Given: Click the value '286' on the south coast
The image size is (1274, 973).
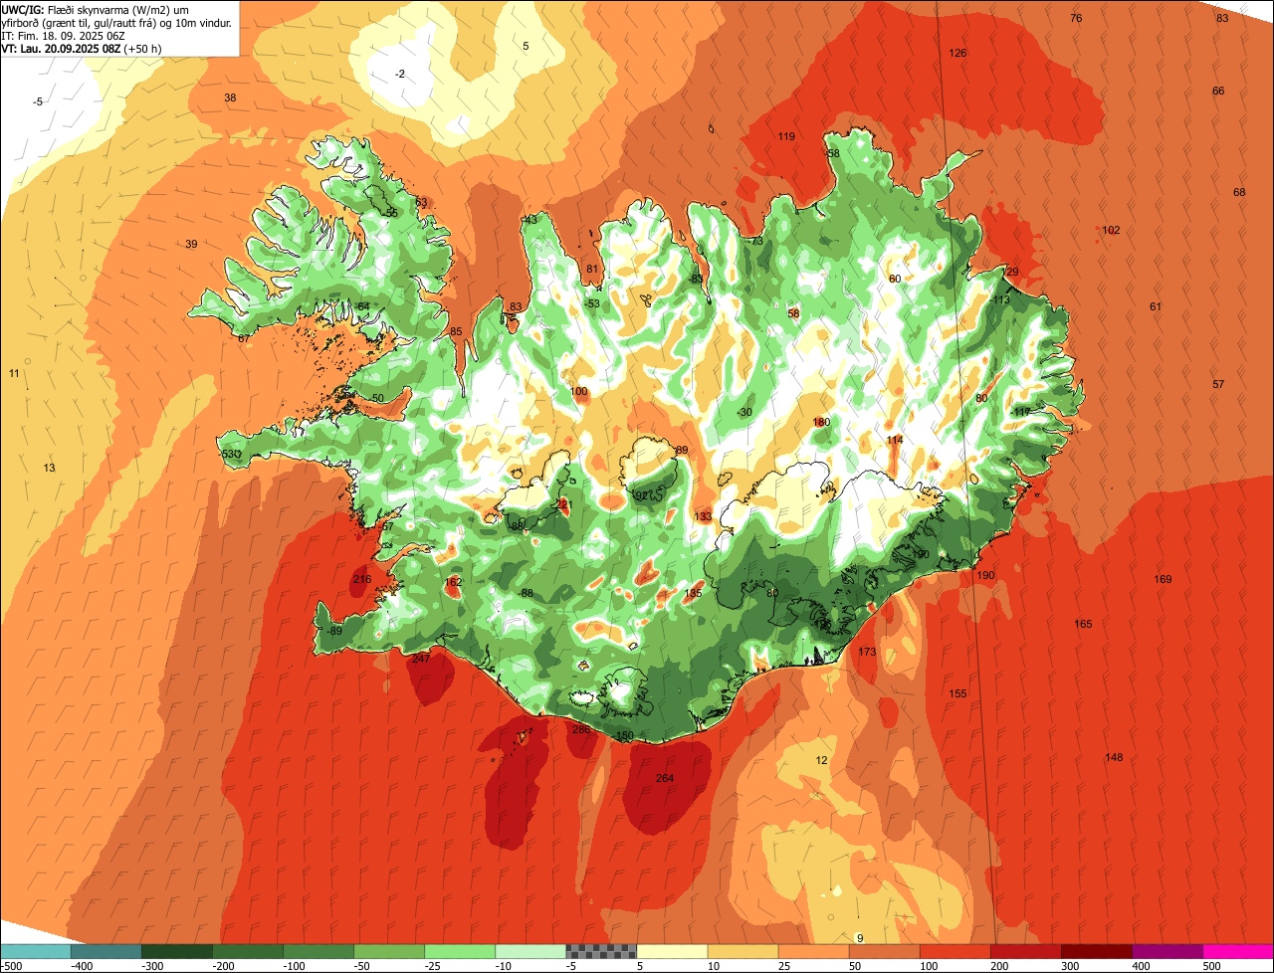Looking at the screenshot, I should [x=581, y=729].
